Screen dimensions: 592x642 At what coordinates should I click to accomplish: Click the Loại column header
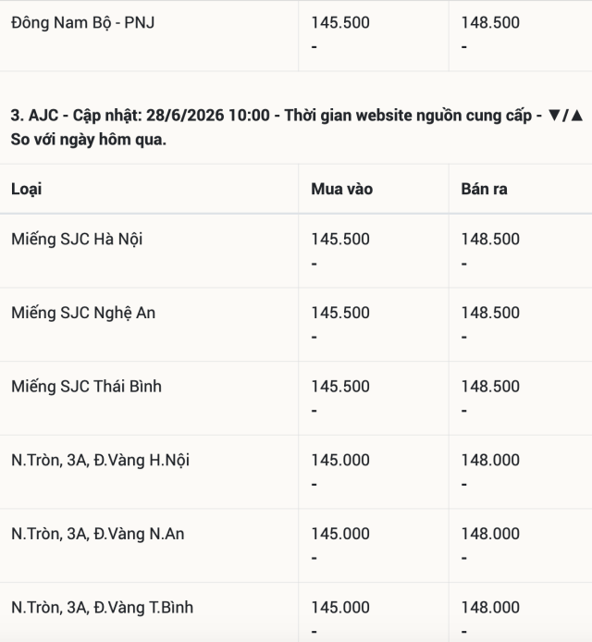click(26, 189)
